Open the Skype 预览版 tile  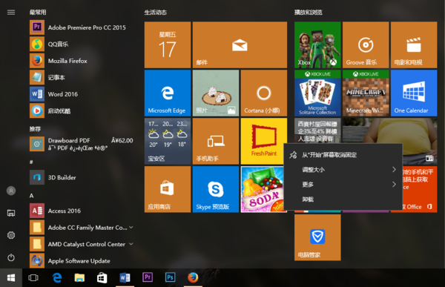click(x=216, y=189)
